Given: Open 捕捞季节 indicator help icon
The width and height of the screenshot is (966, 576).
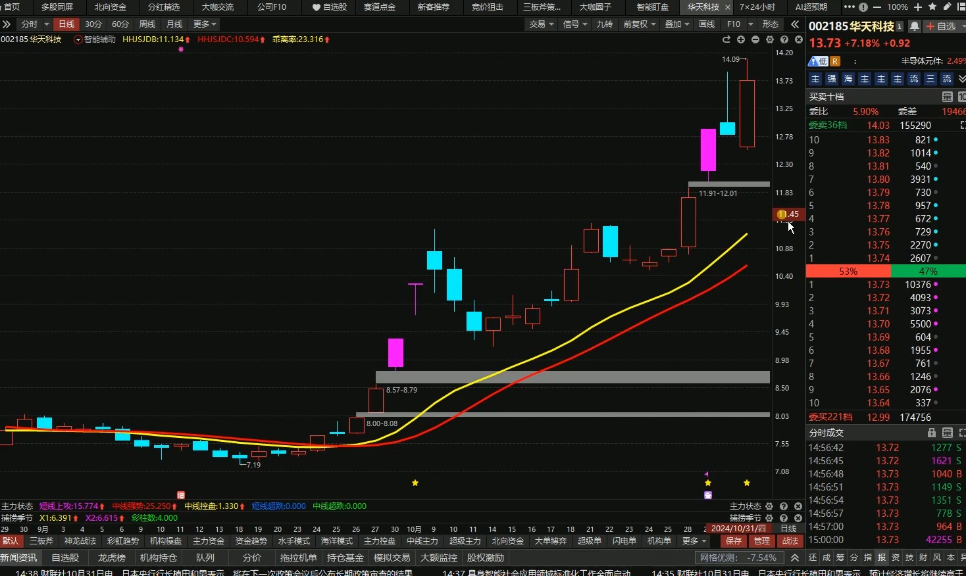Looking at the screenshot, I should tap(784, 518).
